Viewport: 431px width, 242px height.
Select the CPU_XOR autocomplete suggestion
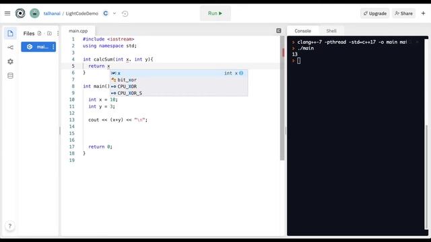click(x=179, y=87)
